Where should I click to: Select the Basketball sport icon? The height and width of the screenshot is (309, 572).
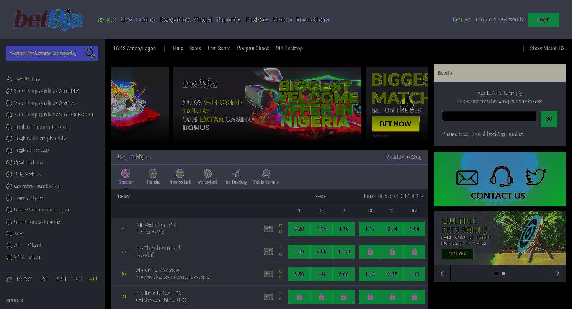pyautogui.click(x=180, y=173)
